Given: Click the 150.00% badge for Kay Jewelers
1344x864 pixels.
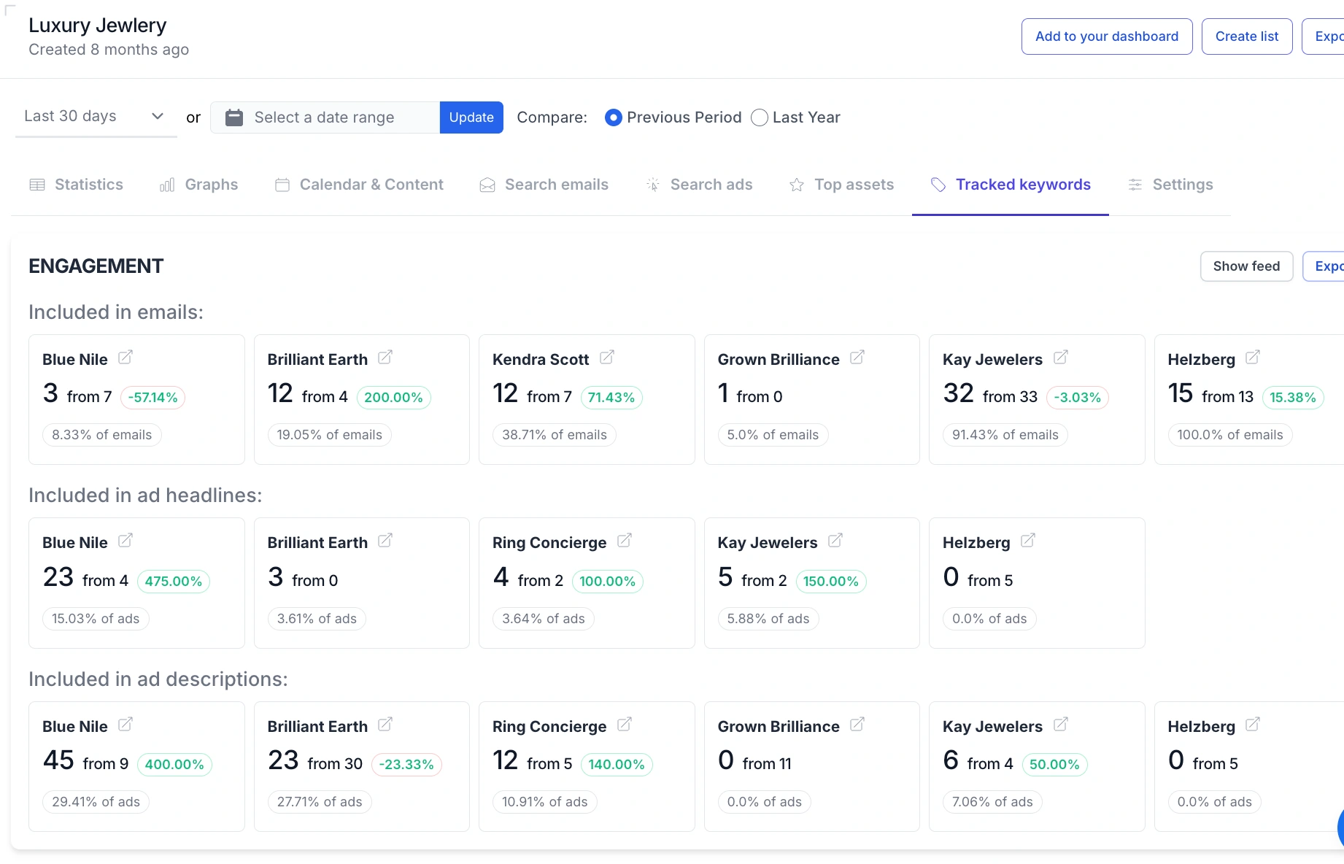Looking at the screenshot, I should 831,582.
